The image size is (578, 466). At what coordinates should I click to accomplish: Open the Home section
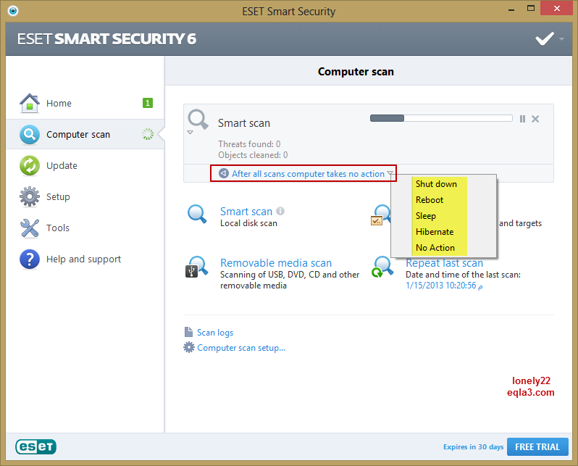[59, 104]
